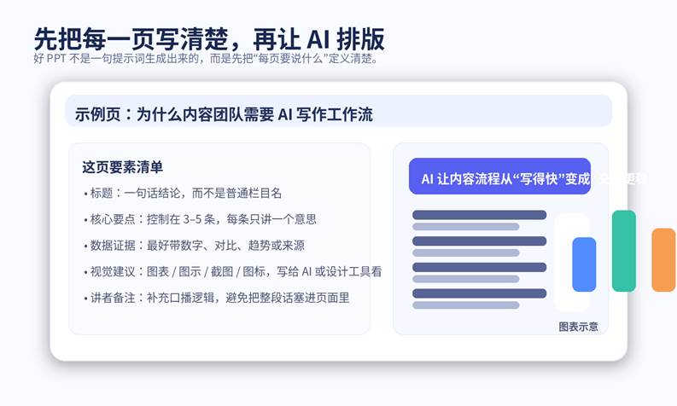Click the 图表示意 caption
The width and height of the screenshot is (677, 406).
tap(578, 327)
